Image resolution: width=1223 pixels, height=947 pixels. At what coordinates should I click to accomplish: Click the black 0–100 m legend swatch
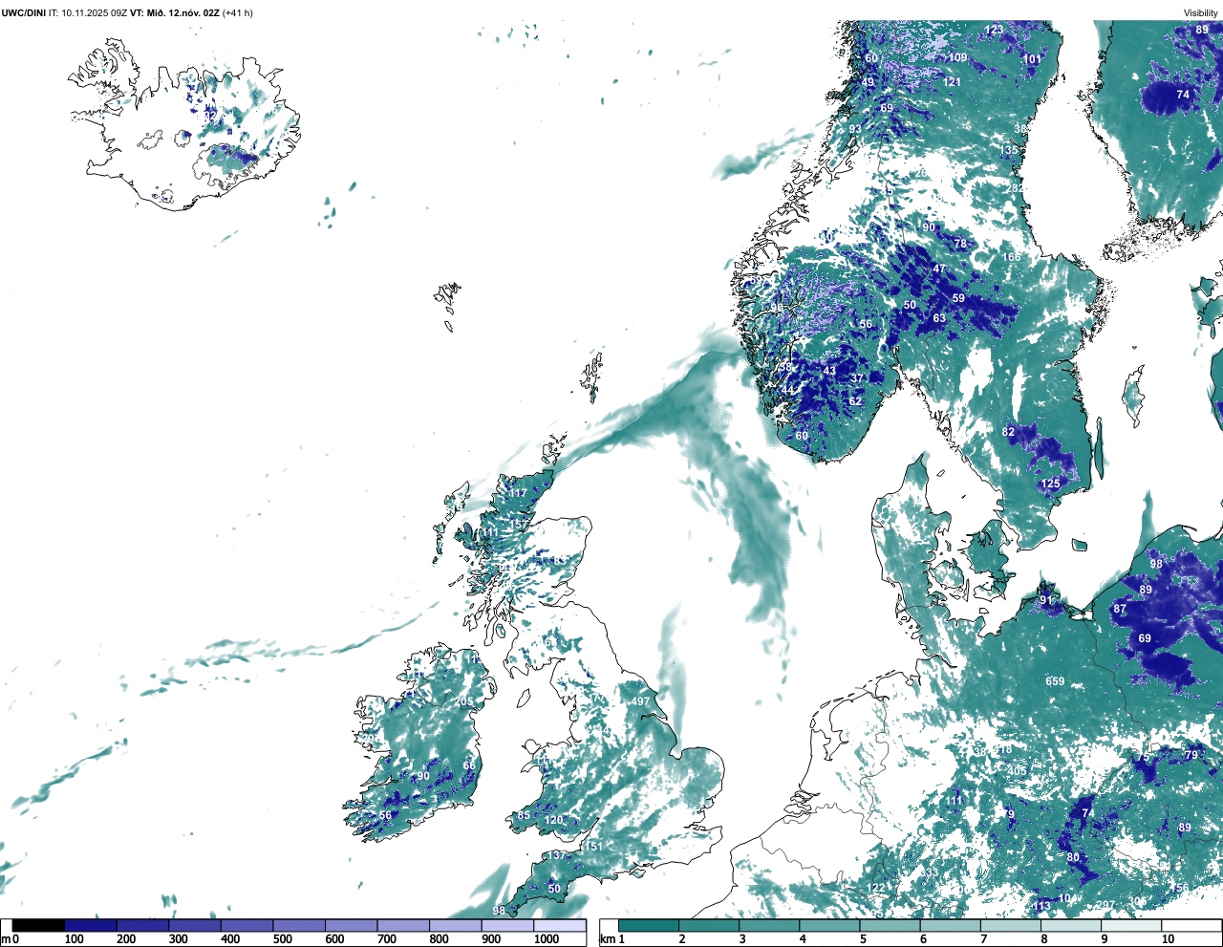point(39,925)
